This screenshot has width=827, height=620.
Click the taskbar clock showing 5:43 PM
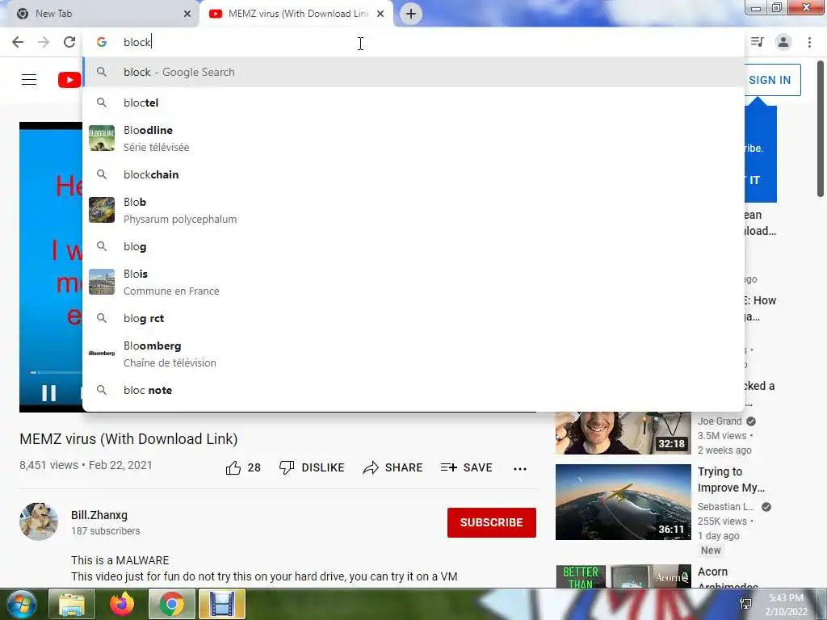pyautogui.click(x=786, y=605)
